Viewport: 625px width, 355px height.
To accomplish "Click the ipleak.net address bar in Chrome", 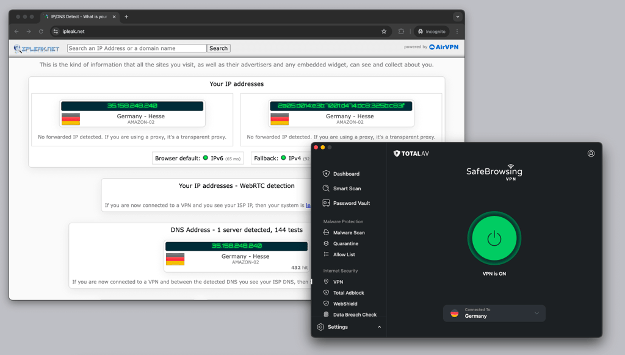I will (220, 32).
